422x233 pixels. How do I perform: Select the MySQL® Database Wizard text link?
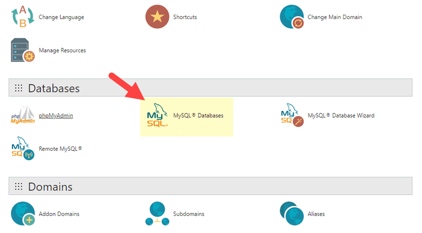[x=340, y=115]
